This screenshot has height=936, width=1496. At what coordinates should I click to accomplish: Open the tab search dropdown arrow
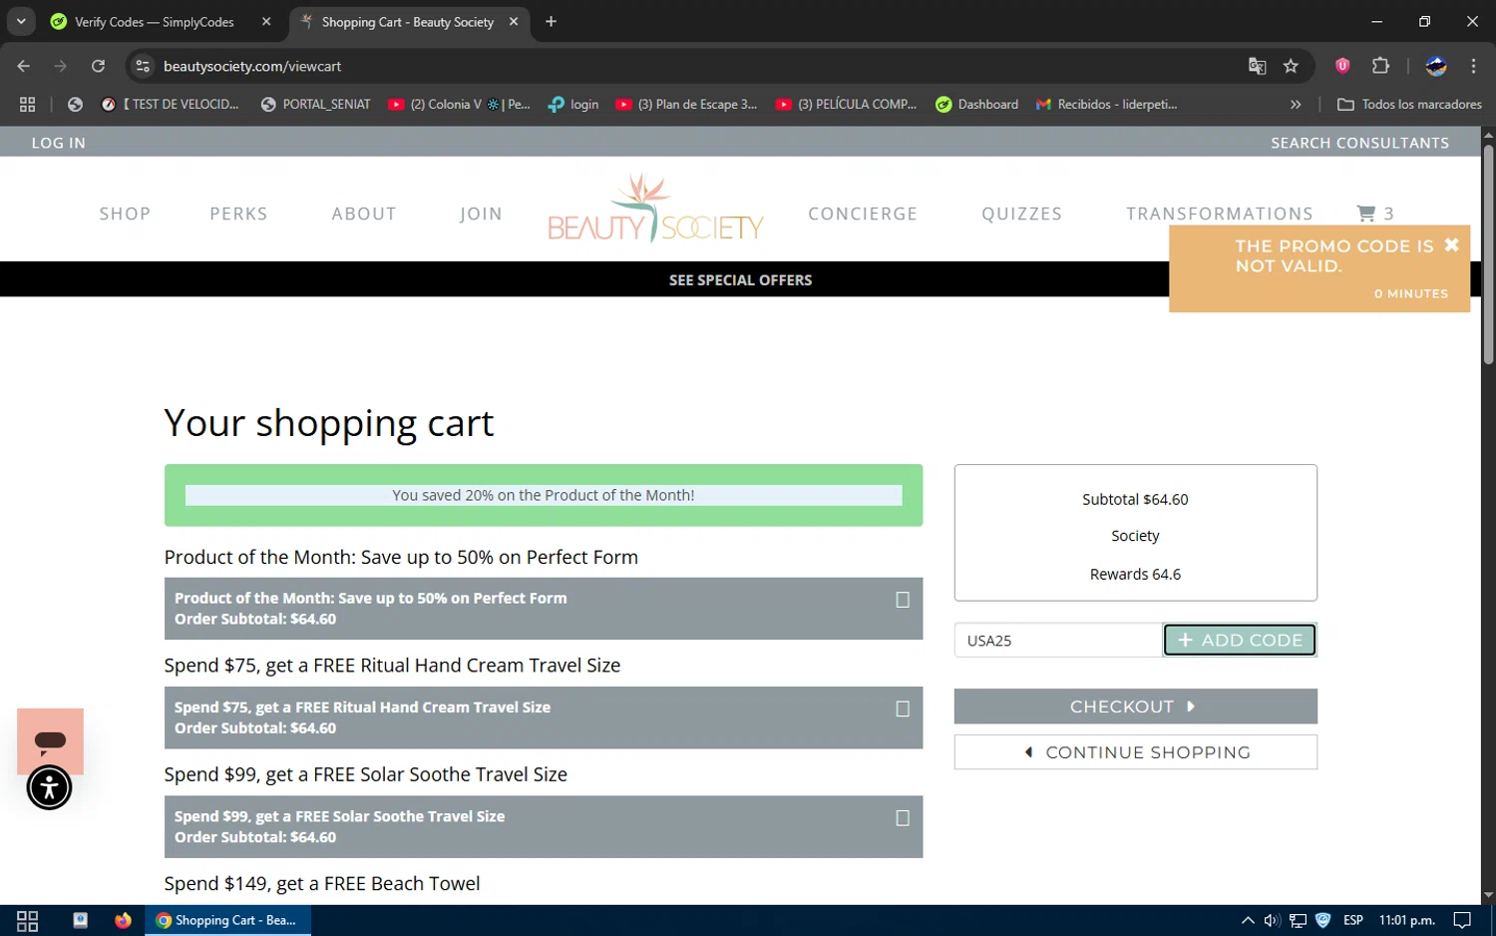click(x=21, y=21)
